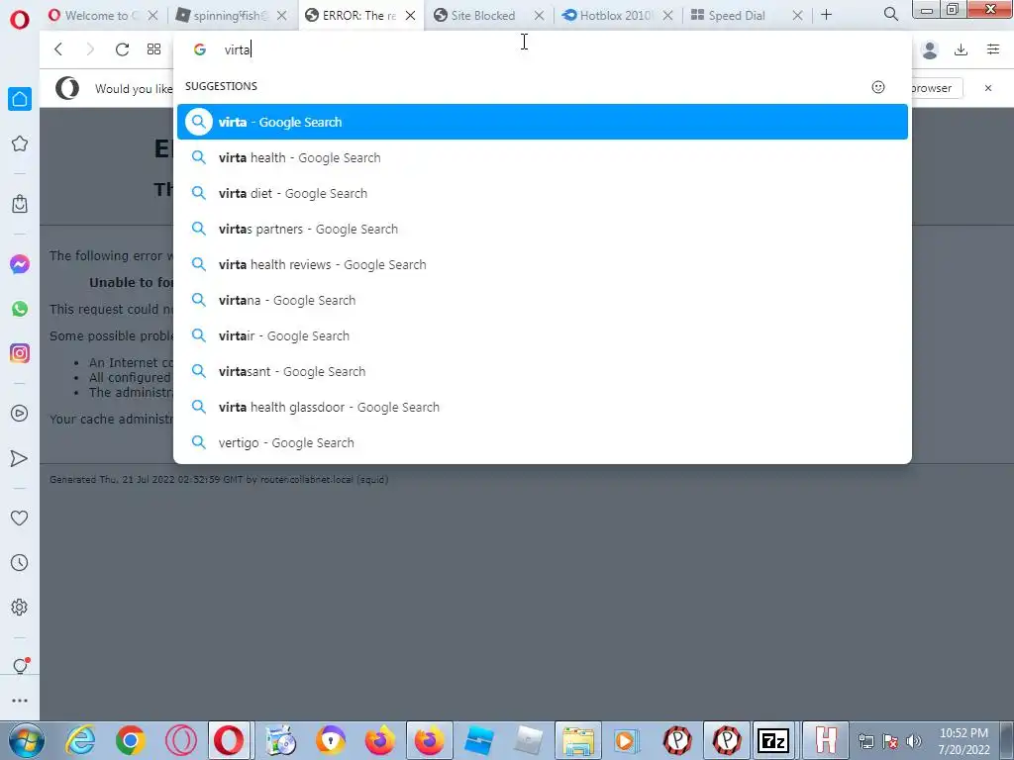Screen dimensions: 1014x760
Task: Launch Messenger from the sidebar
Action: coord(20,264)
